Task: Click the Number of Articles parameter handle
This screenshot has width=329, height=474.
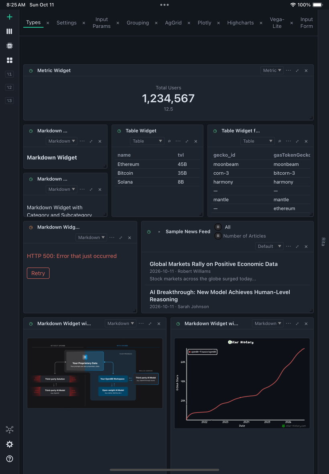Action: click(x=218, y=236)
